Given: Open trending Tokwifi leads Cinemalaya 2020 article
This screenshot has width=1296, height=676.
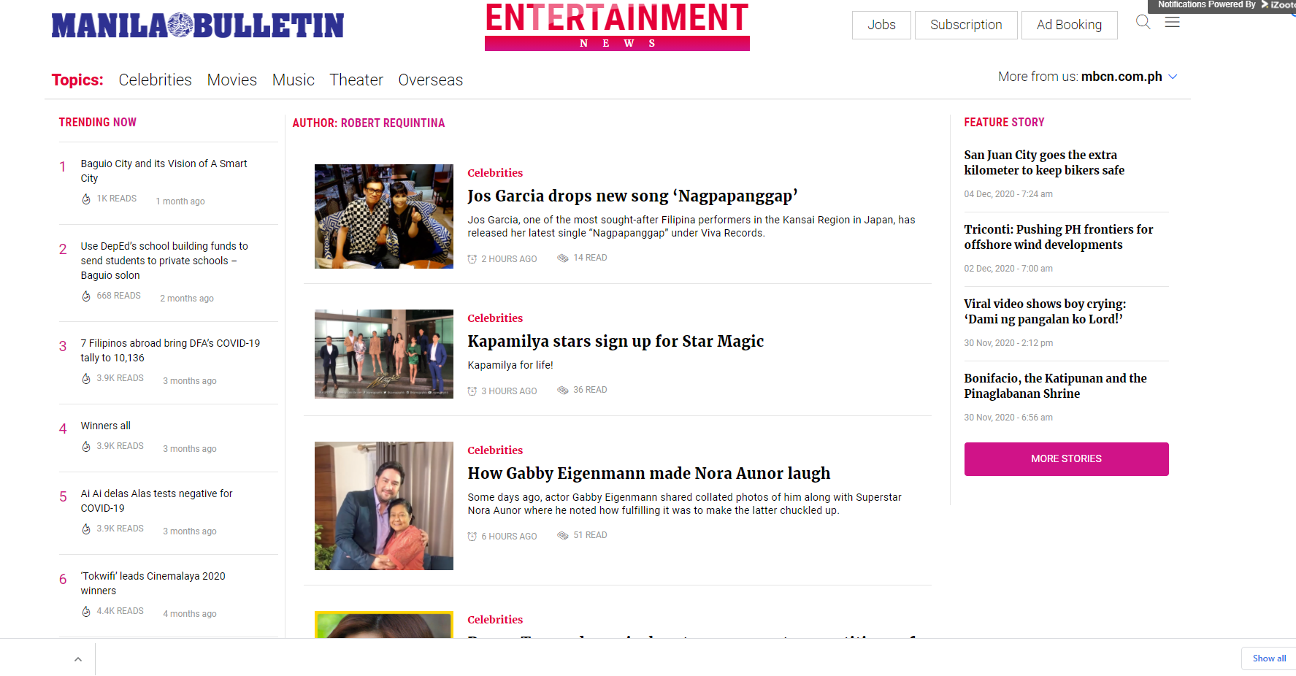Looking at the screenshot, I should pos(153,583).
